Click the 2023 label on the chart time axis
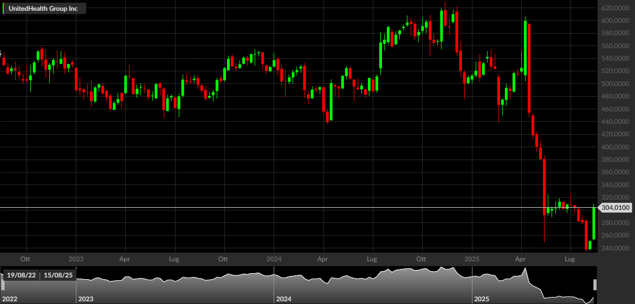This screenshot has height=304, width=635. pos(76,259)
